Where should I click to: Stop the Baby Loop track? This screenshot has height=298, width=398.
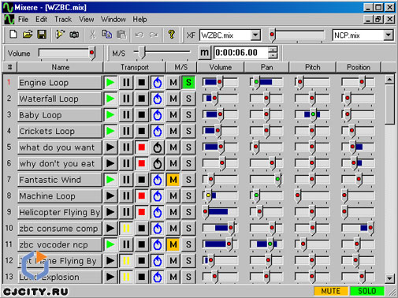point(142,115)
